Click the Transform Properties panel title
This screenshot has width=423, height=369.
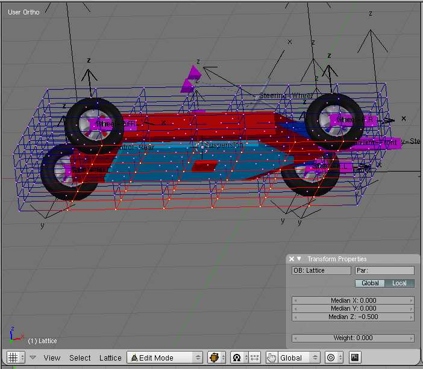click(337, 259)
